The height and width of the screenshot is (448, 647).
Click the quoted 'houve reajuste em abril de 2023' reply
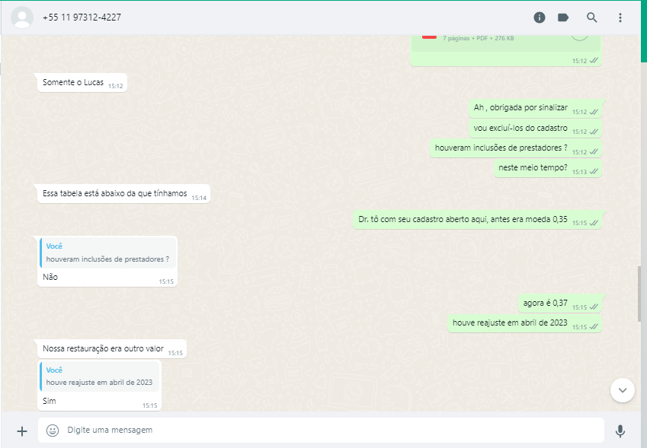pos(99,377)
